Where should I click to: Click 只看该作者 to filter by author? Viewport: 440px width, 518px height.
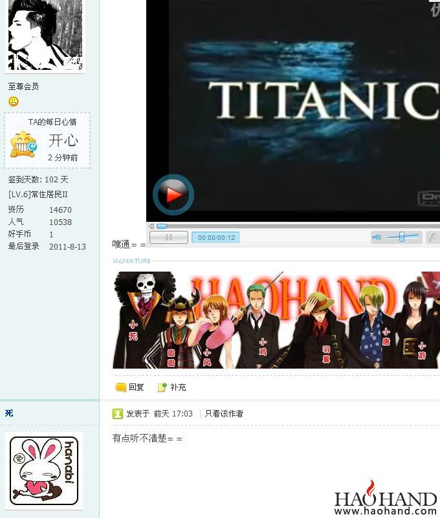pyautogui.click(x=224, y=414)
